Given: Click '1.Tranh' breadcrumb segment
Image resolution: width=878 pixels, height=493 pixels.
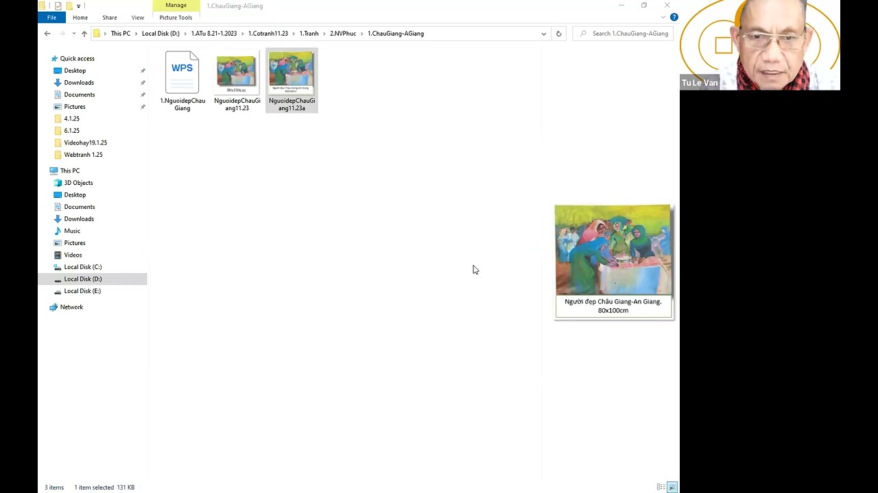Looking at the screenshot, I should click(x=309, y=34).
